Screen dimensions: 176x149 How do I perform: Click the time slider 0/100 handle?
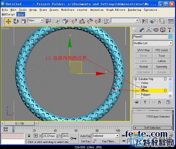tap(19, 123)
